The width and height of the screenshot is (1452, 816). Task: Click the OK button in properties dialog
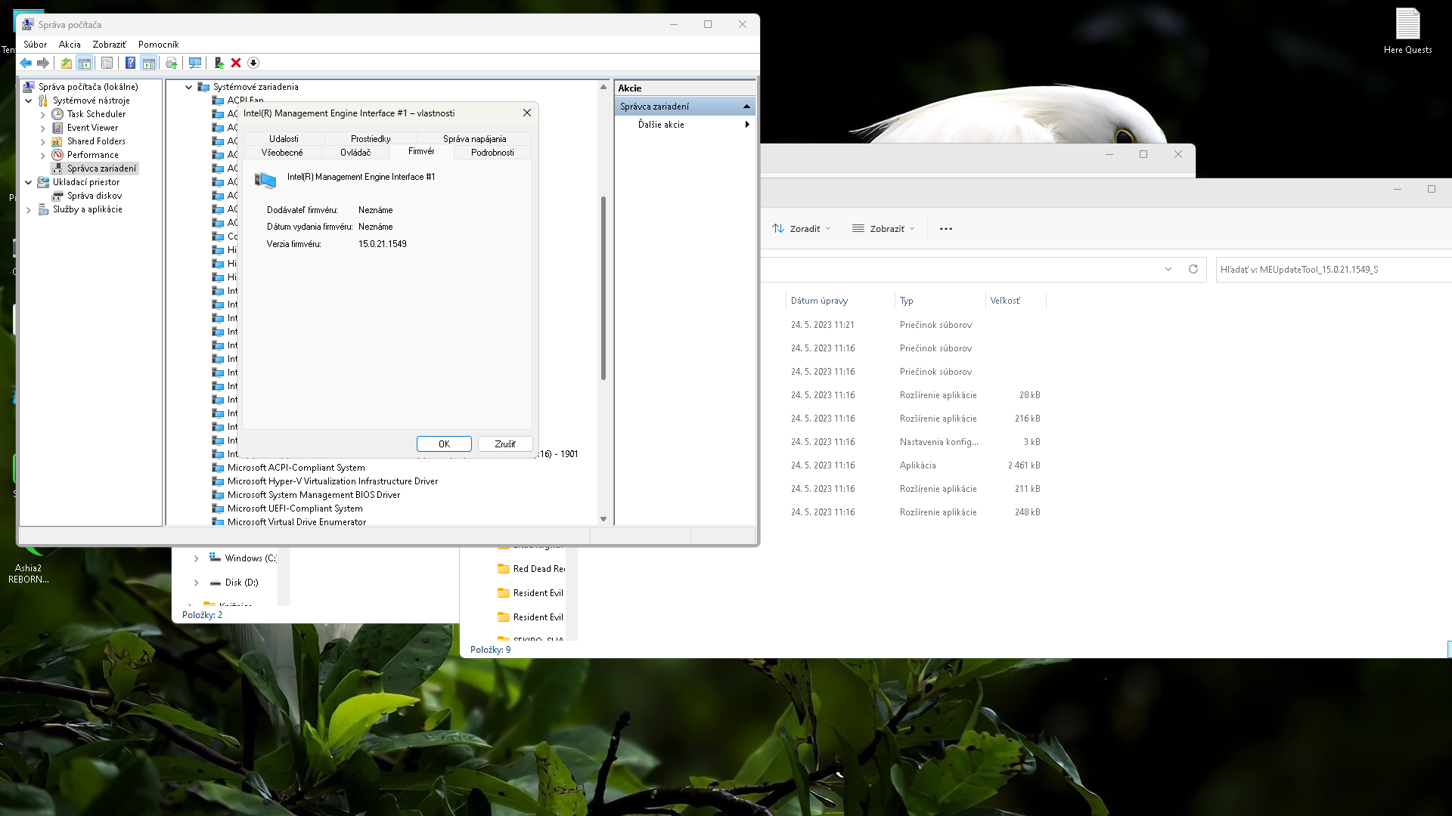coord(444,444)
